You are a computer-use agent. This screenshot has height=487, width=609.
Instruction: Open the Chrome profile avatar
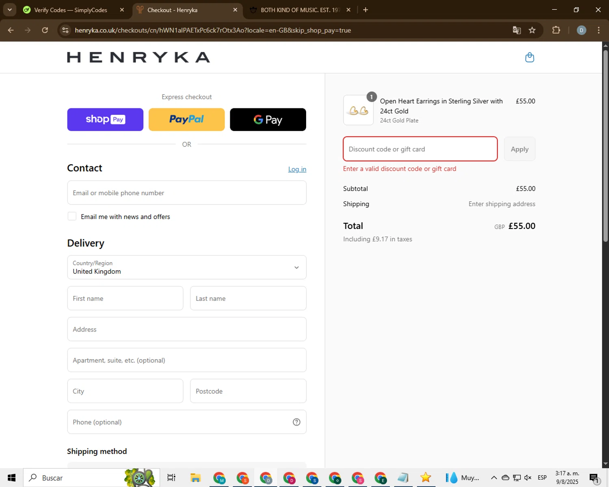pyautogui.click(x=581, y=30)
